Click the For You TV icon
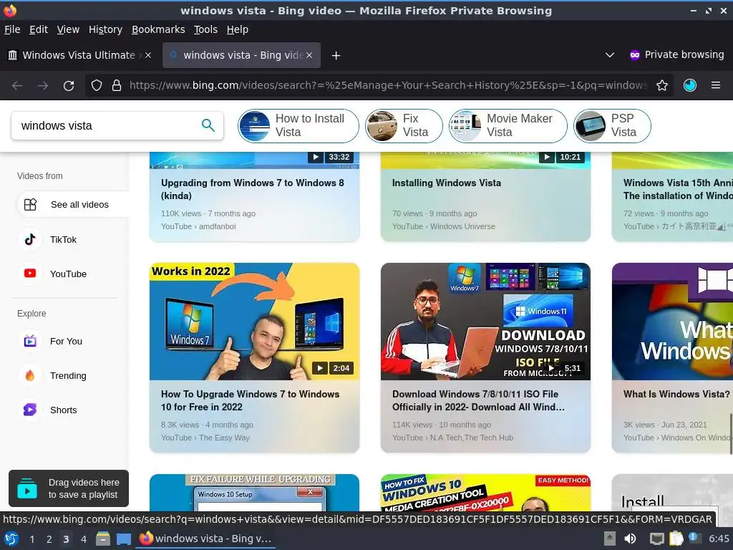Screen dimensions: 733x550 (x=30, y=341)
